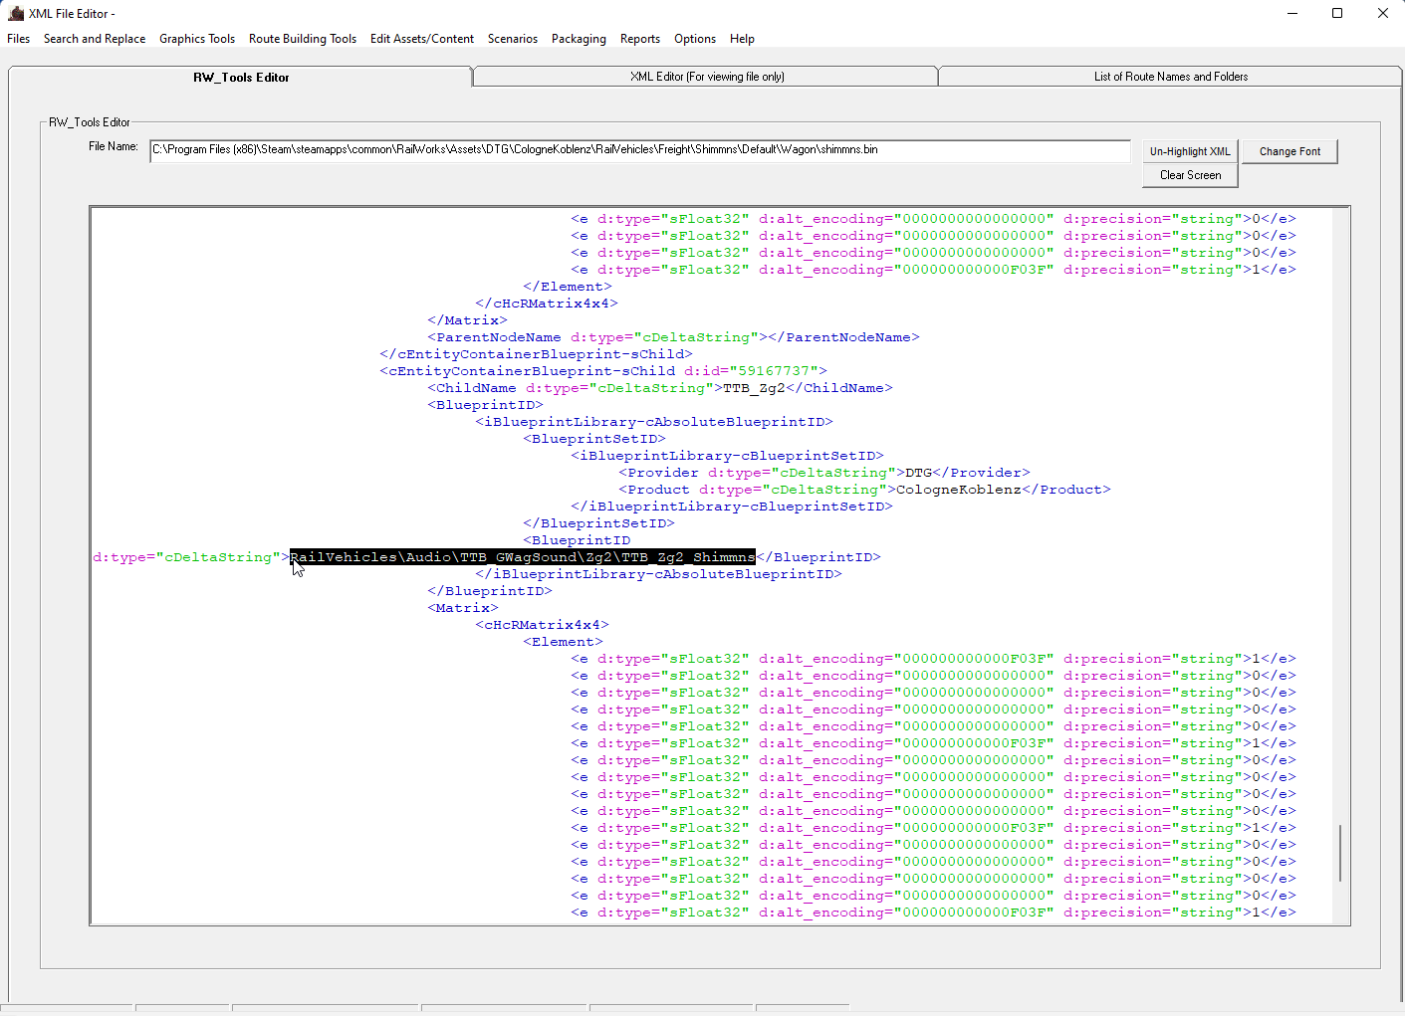Viewport: 1405px width, 1016px height.
Task: Open the Options menu
Action: click(x=695, y=39)
